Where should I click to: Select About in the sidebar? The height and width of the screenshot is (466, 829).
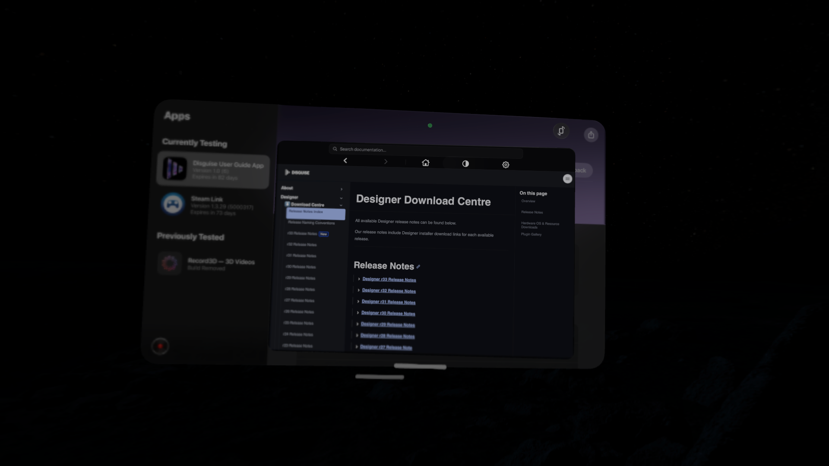pos(287,188)
